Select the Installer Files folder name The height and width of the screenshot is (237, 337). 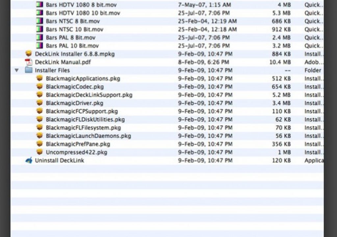tap(52, 70)
